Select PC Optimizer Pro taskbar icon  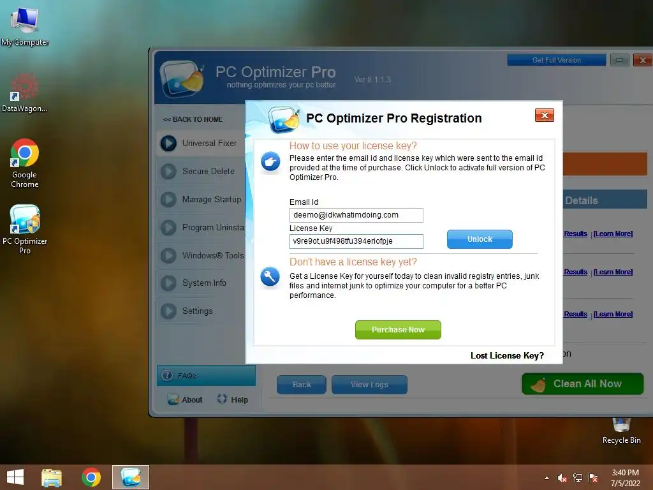[131, 477]
